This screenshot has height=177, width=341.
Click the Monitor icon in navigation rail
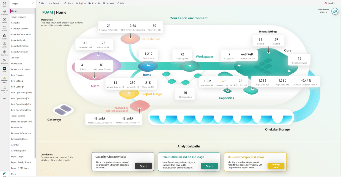(4, 44)
